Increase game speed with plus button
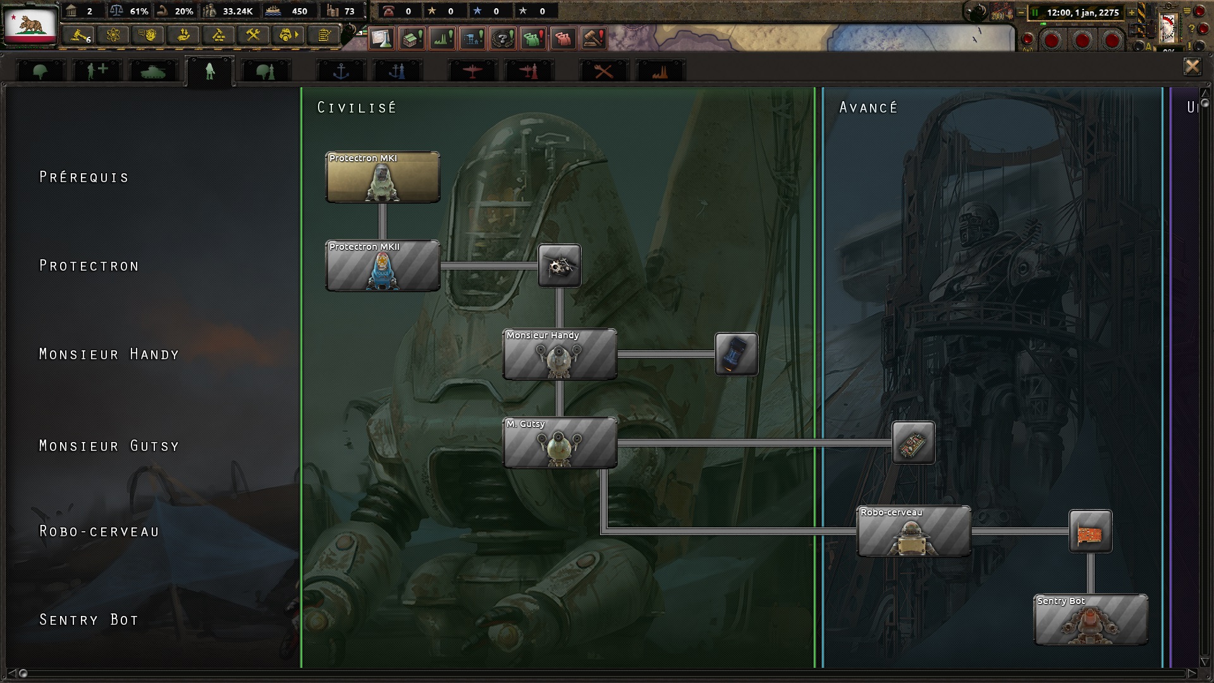 pyautogui.click(x=1132, y=12)
